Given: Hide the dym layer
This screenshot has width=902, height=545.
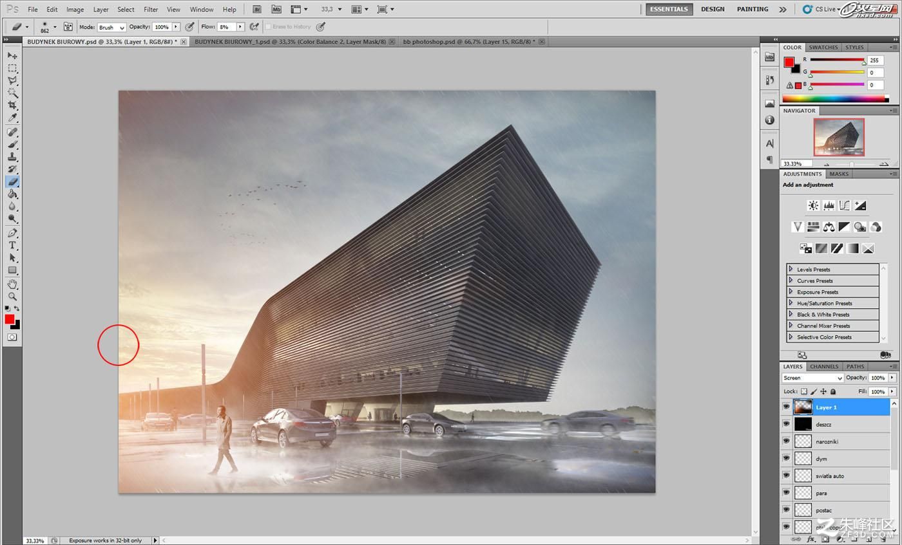Looking at the screenshot, I should (x=786, y=458).
